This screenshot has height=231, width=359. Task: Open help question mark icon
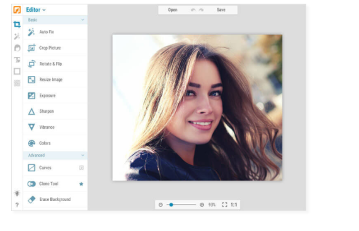pyautogui.click(x=17, y=205)
